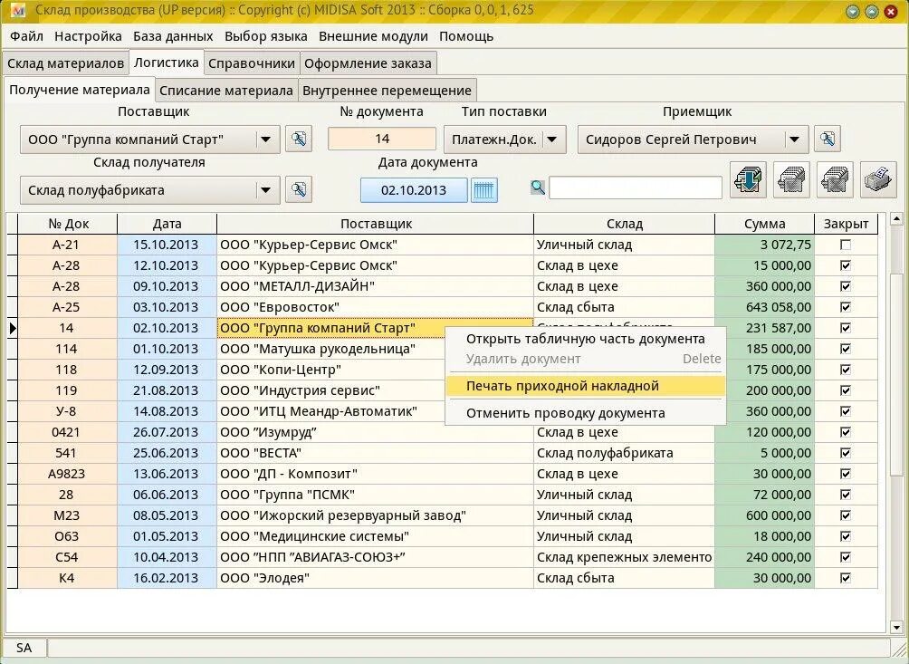Toggle Закрыт checkbox for document М23
The image size is (909, 664).
[x=846, y=515]
